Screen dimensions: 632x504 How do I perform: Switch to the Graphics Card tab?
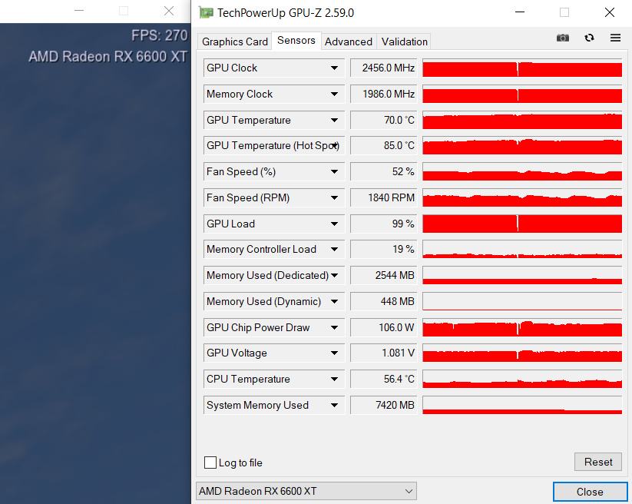234,42
